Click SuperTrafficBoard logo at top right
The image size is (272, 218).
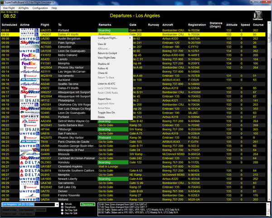(x=258, y=15)
